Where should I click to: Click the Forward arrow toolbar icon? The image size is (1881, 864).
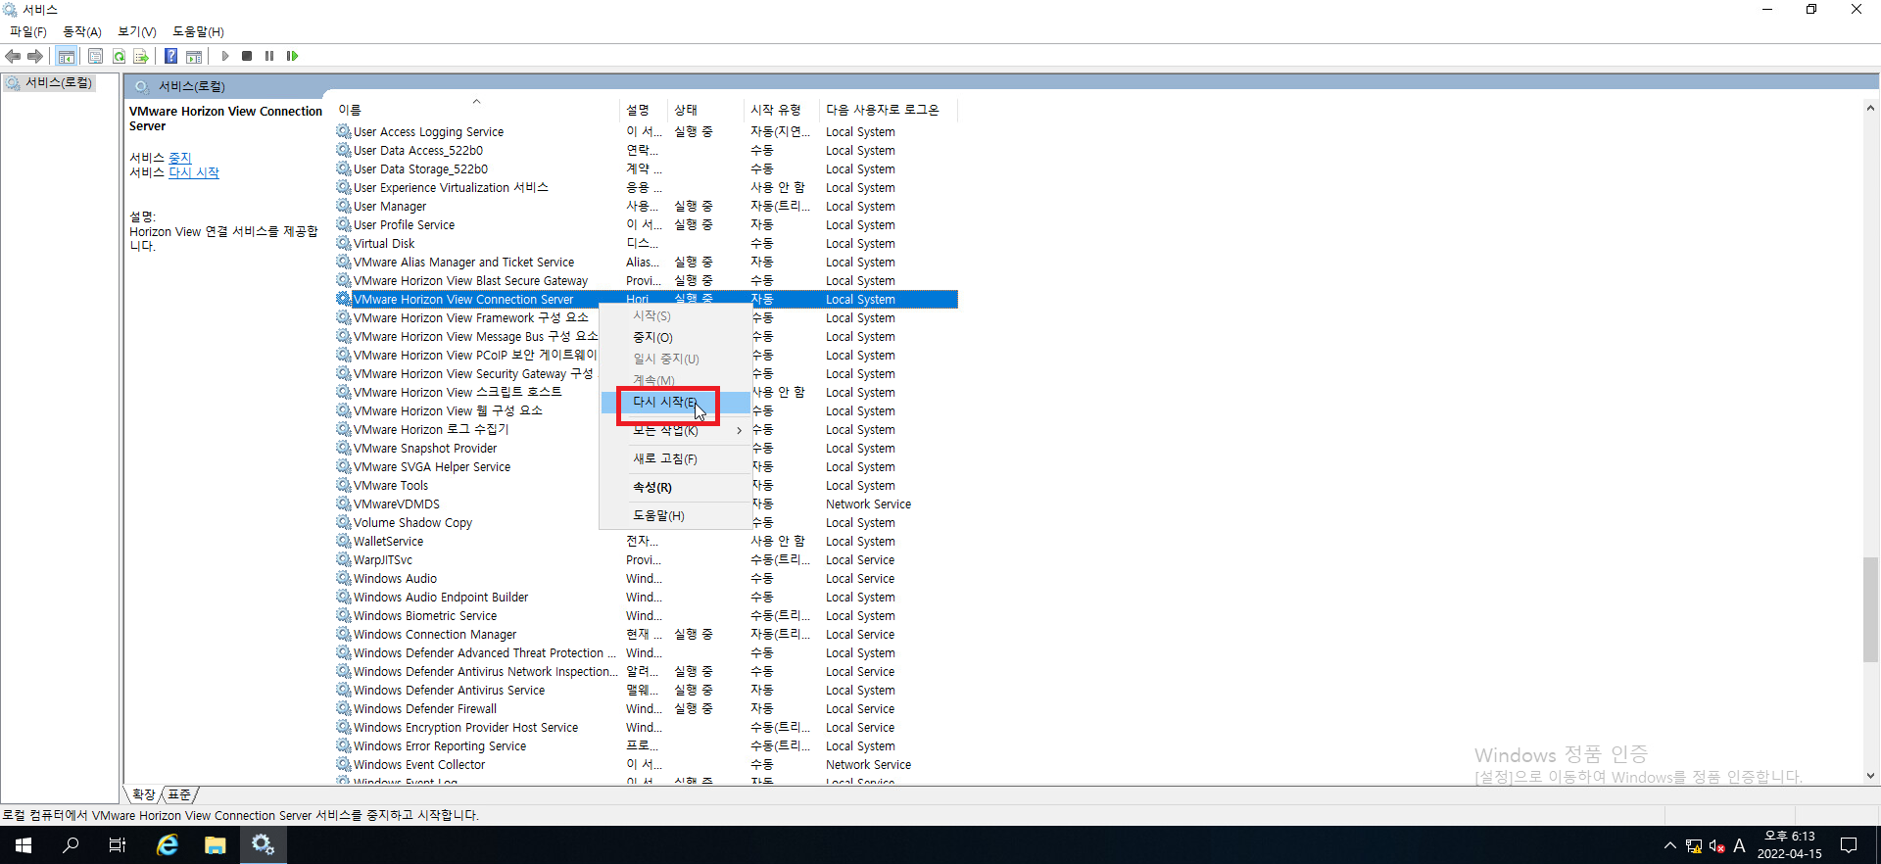click(35, 56)
